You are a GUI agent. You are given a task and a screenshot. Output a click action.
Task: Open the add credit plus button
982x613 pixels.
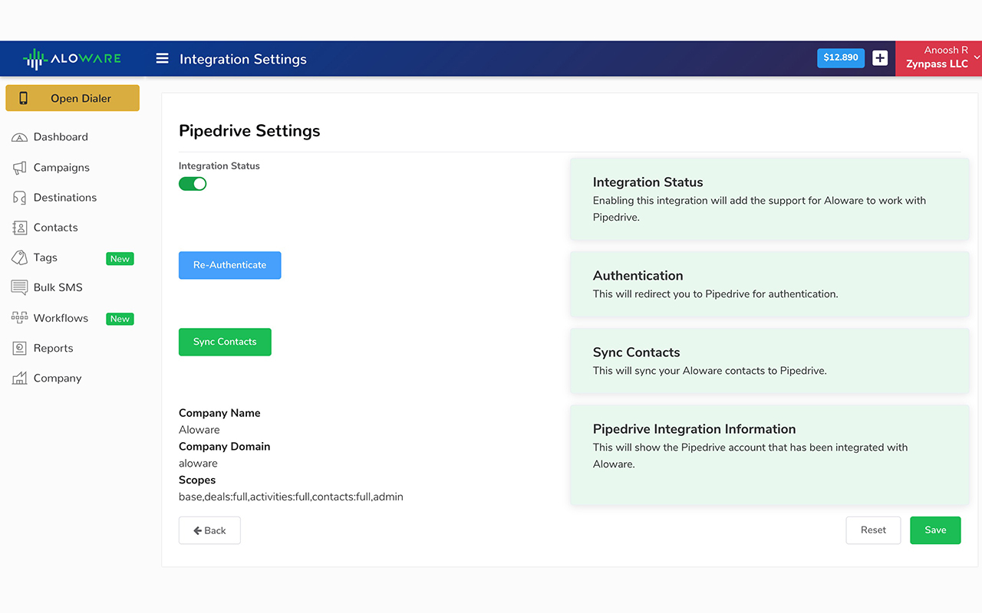coord(879,57)
